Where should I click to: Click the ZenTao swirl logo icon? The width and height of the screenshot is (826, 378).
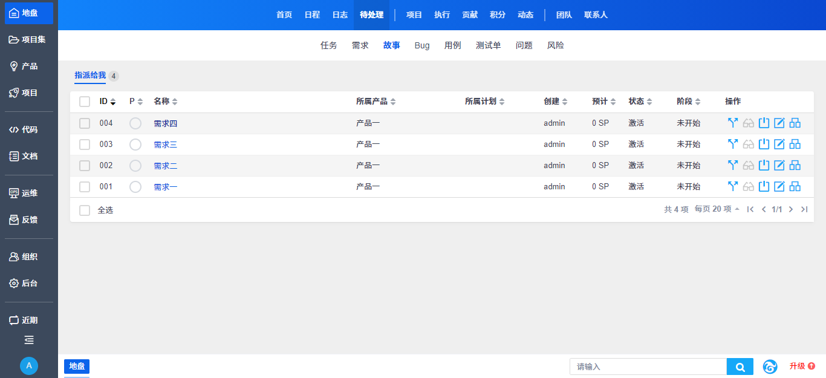pyautogui.click(x=770, y=367)
